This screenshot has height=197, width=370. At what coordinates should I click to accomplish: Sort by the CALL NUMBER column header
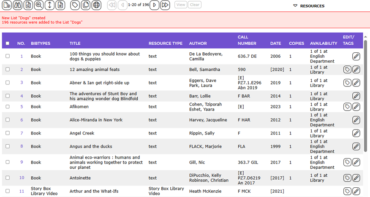(247, 40)
